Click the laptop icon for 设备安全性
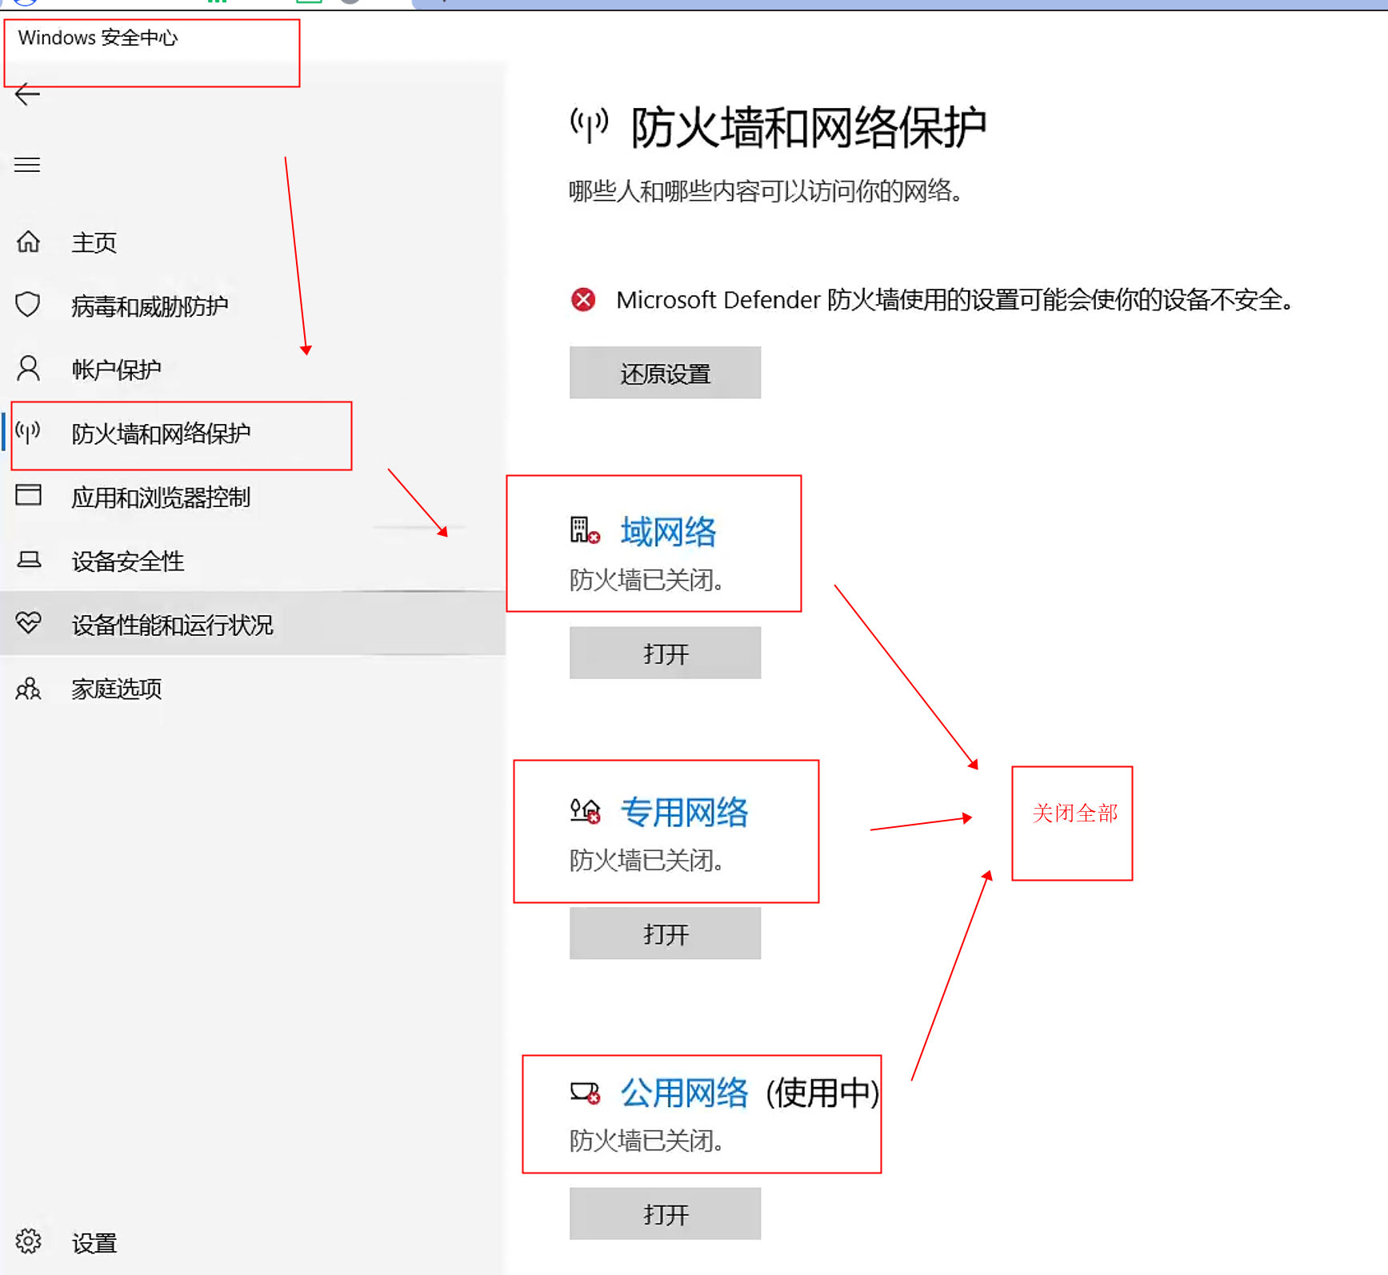Image resolution: width=1388 pixels, height=1275 pixels. 29,560
